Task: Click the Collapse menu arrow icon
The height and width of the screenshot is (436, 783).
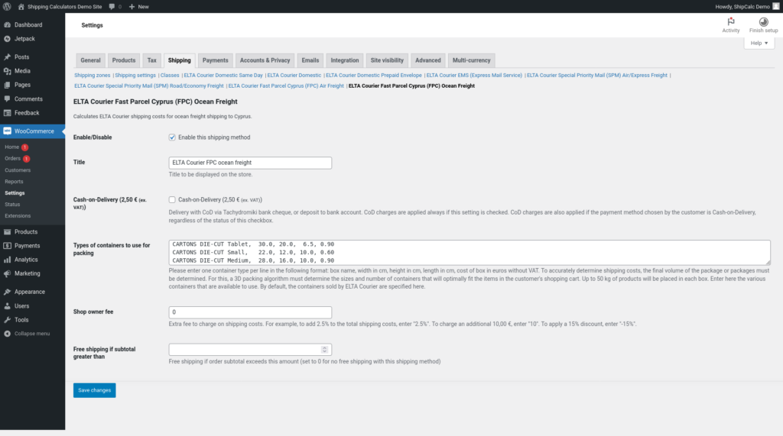Action: [x=7, y=334]
